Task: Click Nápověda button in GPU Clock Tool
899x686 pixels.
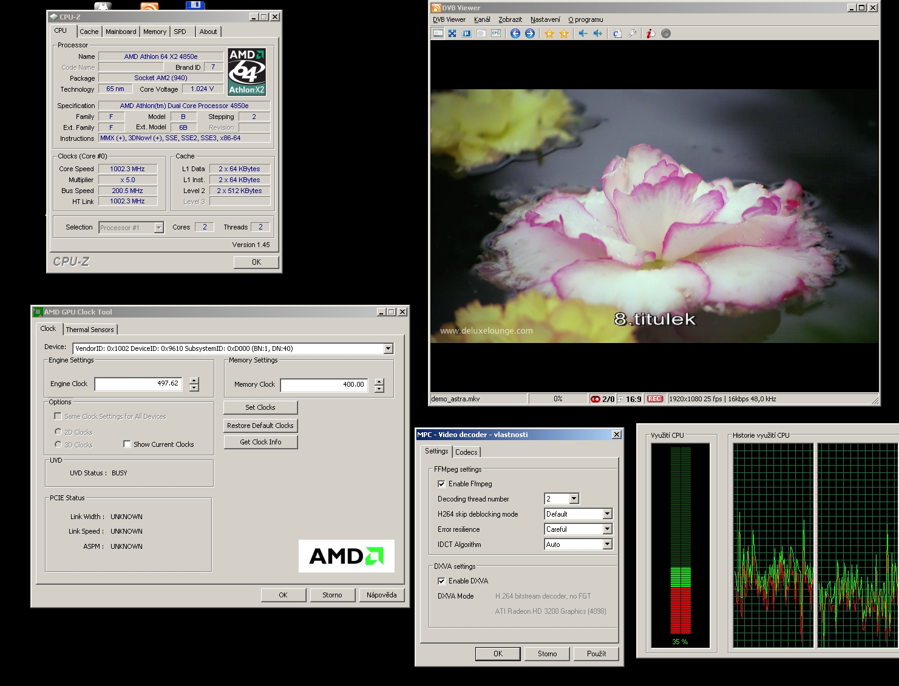Action: click(x=382, y=595)
